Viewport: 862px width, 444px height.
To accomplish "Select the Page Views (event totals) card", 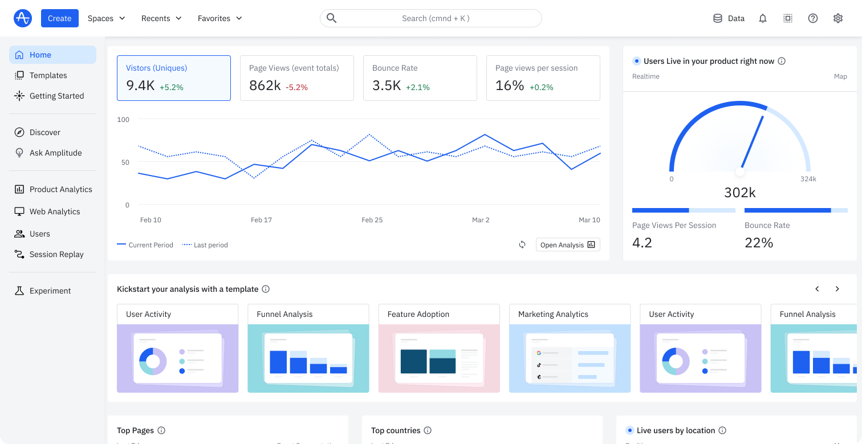I will [297, 78].
